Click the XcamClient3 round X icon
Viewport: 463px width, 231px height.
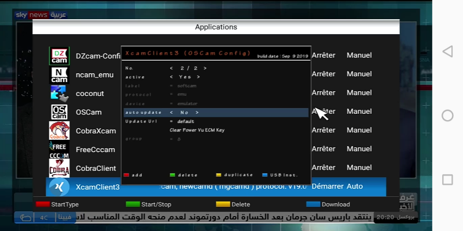click(59, 187)
